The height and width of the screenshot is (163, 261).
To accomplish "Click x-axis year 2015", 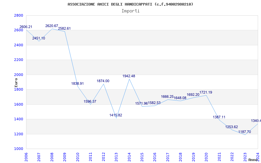I will click(142, 157).
